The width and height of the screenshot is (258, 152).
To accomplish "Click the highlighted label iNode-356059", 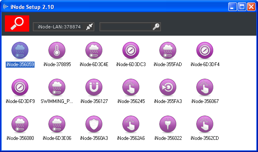I will pyautogui.click(x=20, y=64).
